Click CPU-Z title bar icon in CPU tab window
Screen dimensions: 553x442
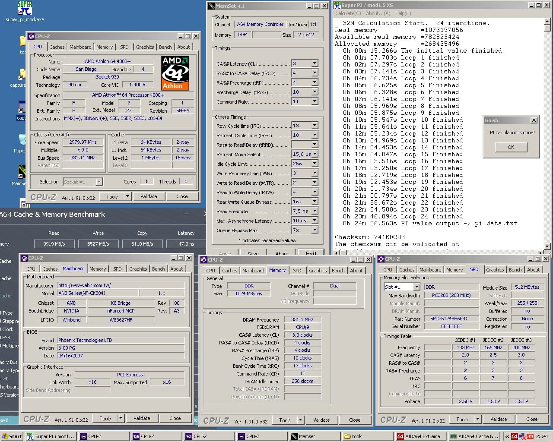[31, 36]
